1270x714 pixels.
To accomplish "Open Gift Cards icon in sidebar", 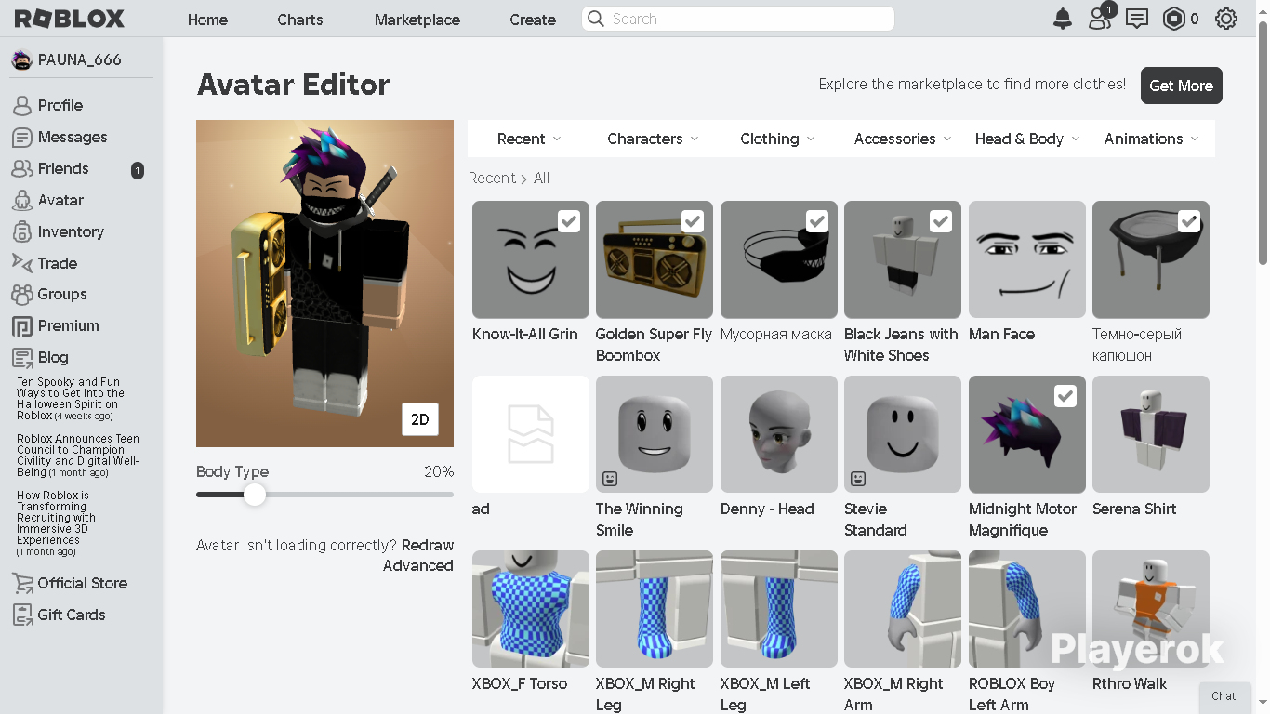I will [22, 615].
